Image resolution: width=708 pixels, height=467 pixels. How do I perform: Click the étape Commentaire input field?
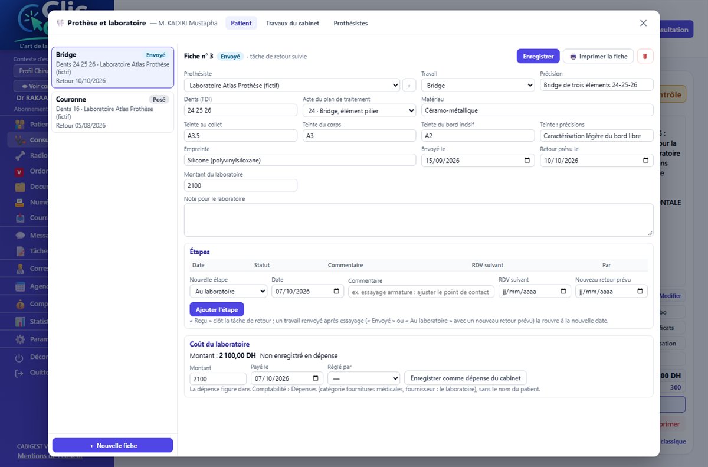(421, 292)
